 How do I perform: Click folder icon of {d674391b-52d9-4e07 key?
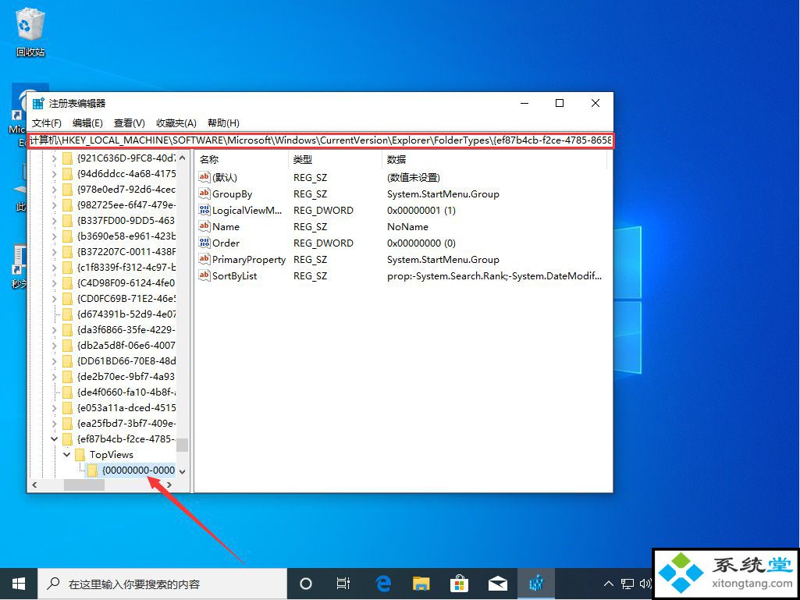click(x=67, y=314)
